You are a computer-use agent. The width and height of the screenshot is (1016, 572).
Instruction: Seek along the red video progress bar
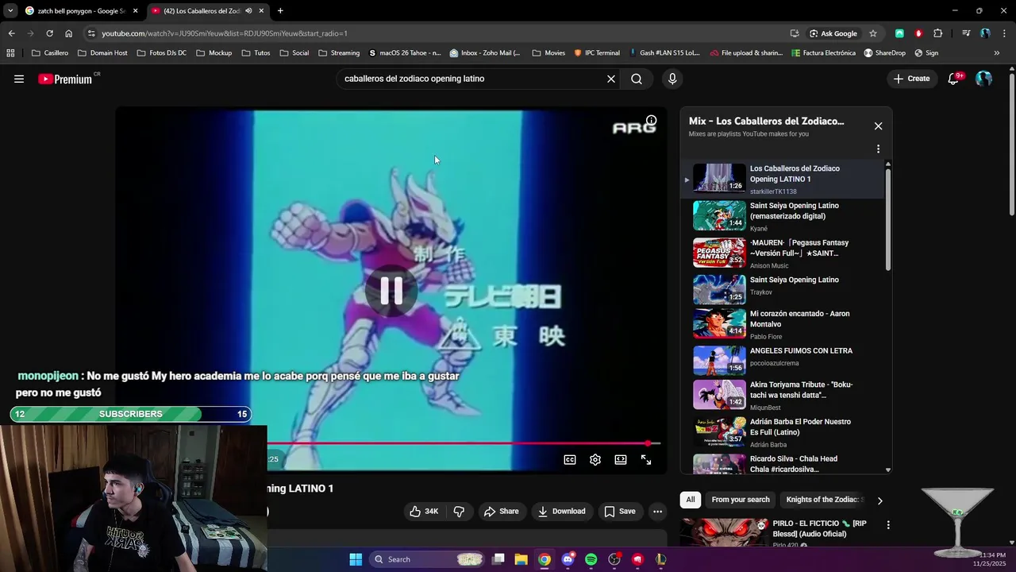point(464,443)
